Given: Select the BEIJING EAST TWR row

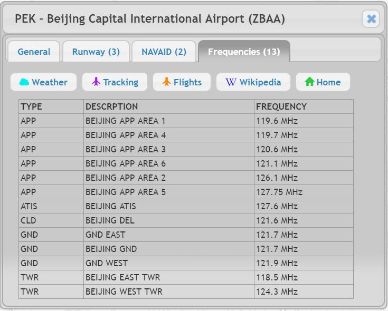Looking at the screenshot, I should tap(186, 277).
